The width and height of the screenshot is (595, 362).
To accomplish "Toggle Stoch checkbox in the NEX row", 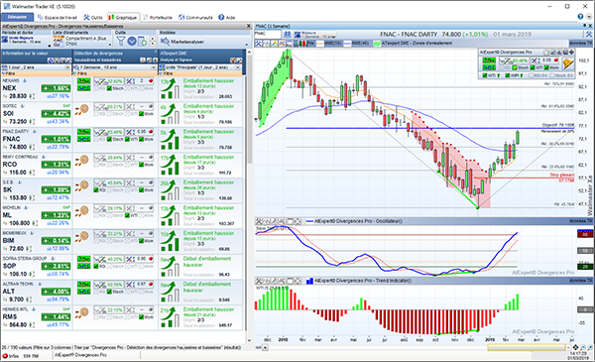I will 109,88.
